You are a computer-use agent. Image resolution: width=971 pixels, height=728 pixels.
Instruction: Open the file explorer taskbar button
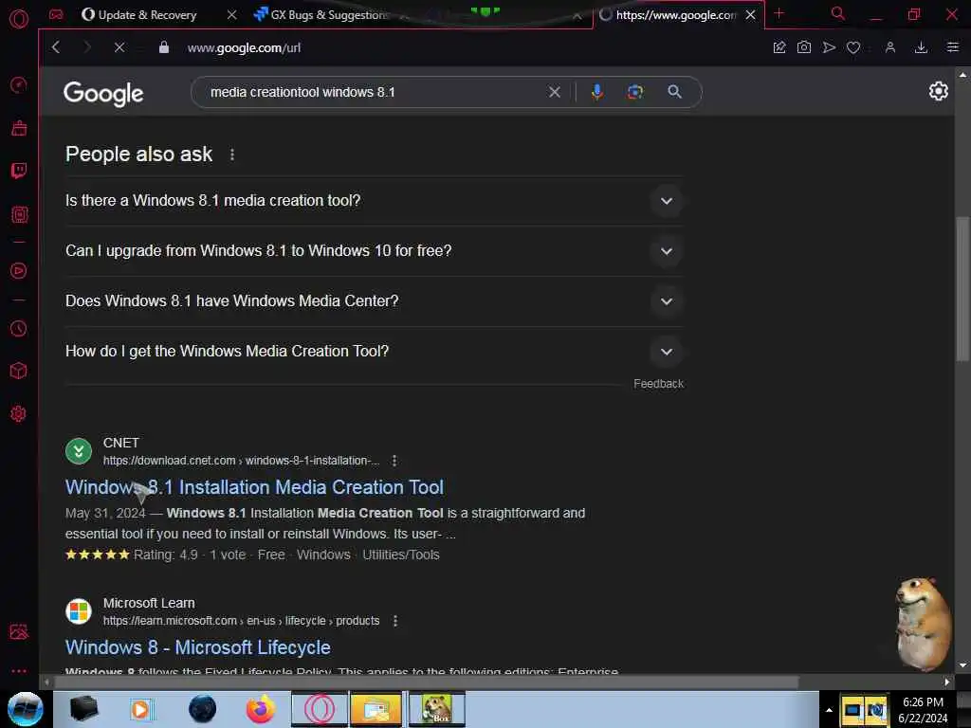click(376, 709)
